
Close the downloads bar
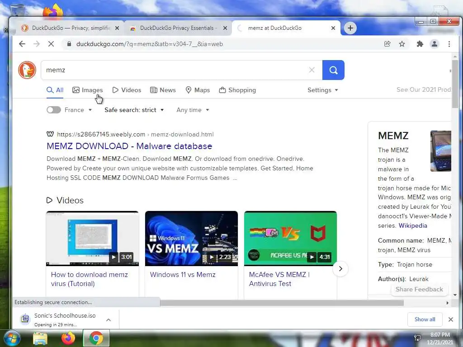[x=451, y=319]
